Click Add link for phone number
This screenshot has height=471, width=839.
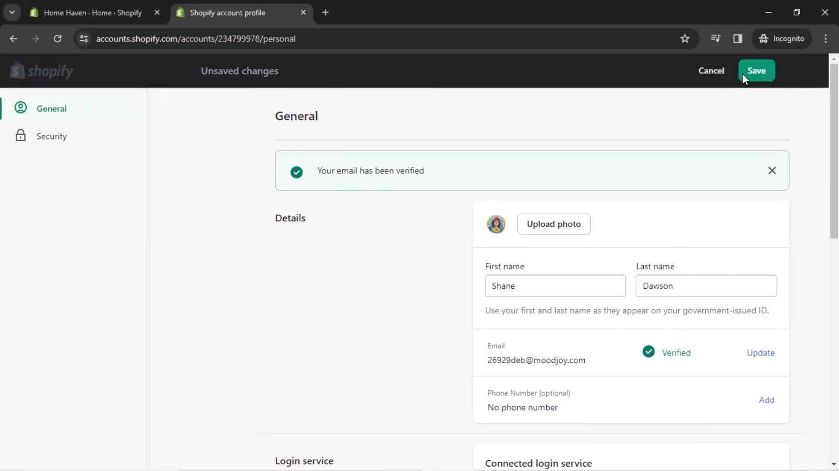766,400
